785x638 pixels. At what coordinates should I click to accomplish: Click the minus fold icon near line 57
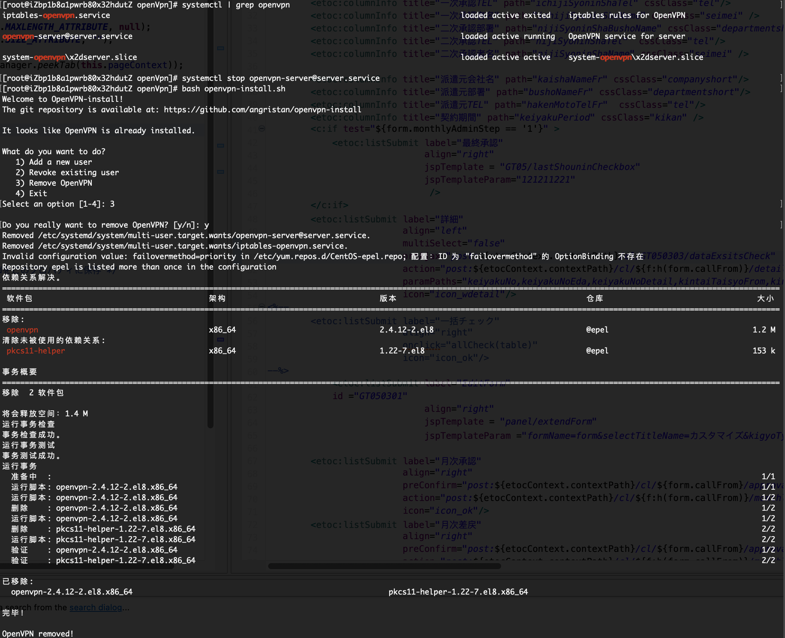(220, 339)
